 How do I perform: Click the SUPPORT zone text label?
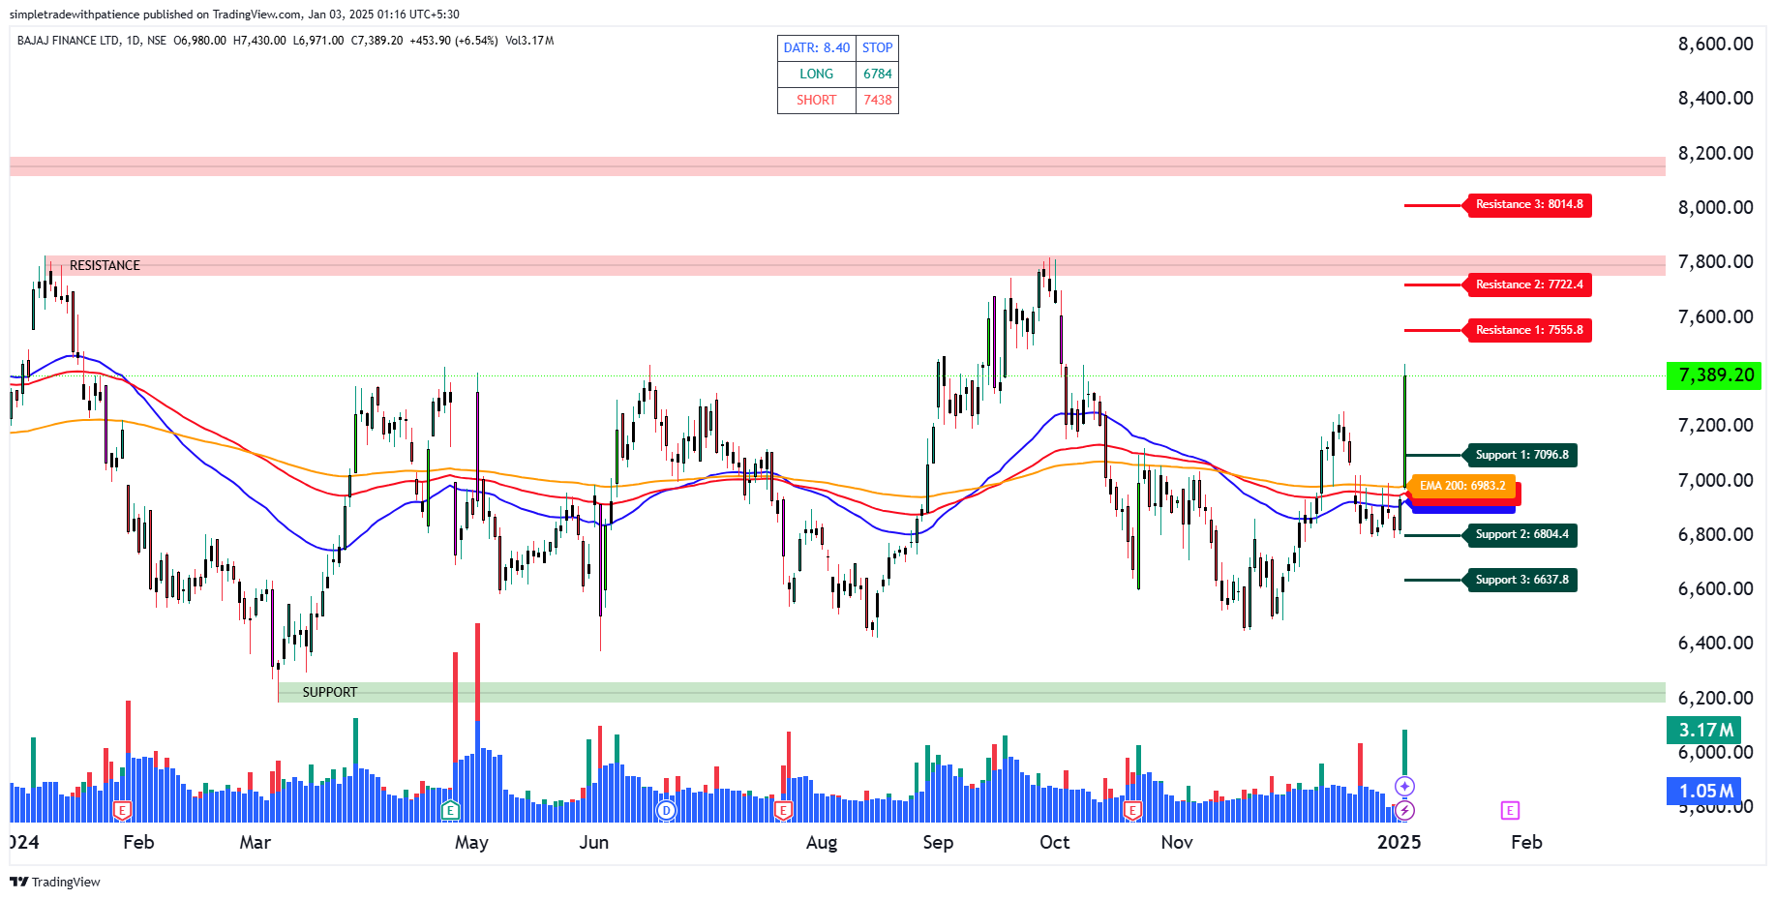[x=330, y=692]
